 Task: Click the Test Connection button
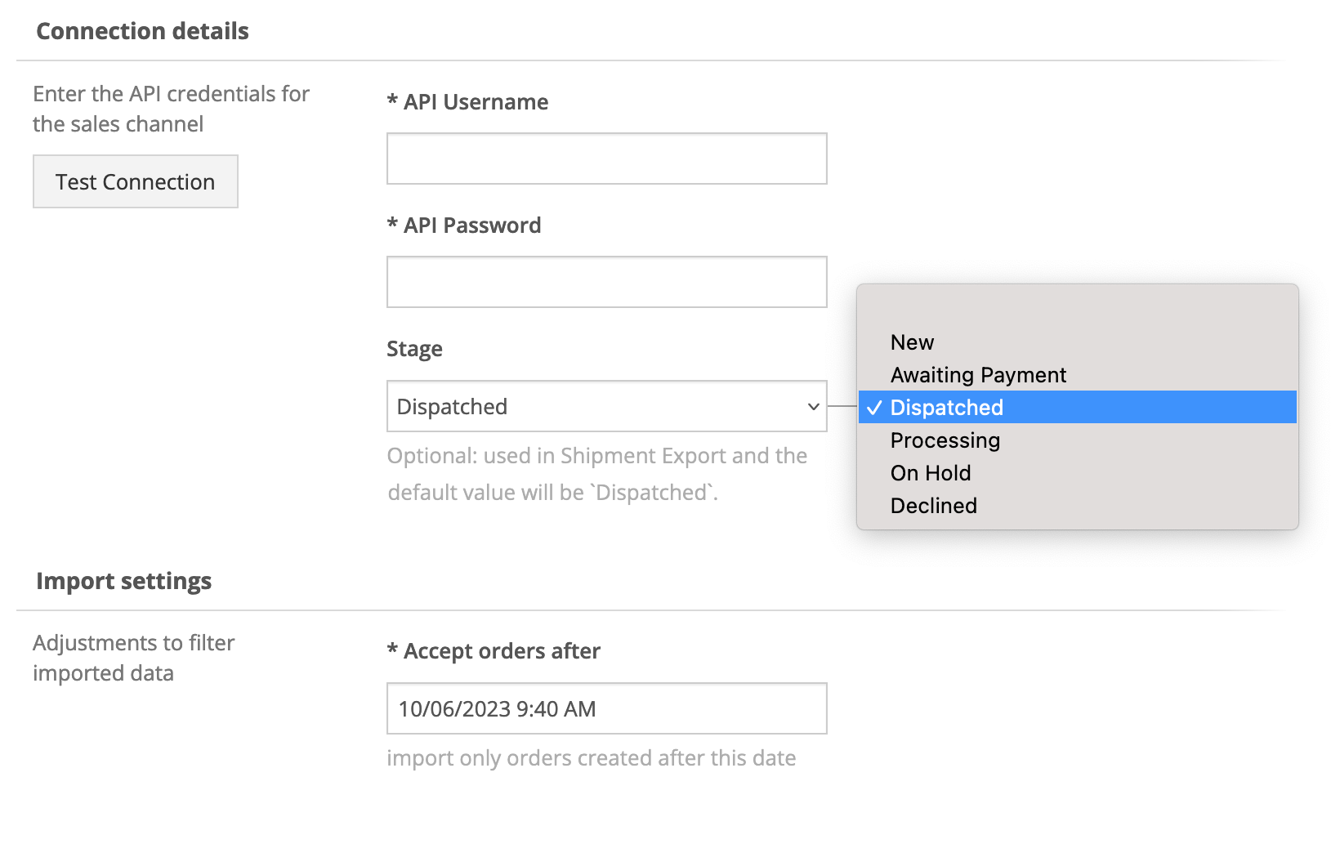point(136,181)
